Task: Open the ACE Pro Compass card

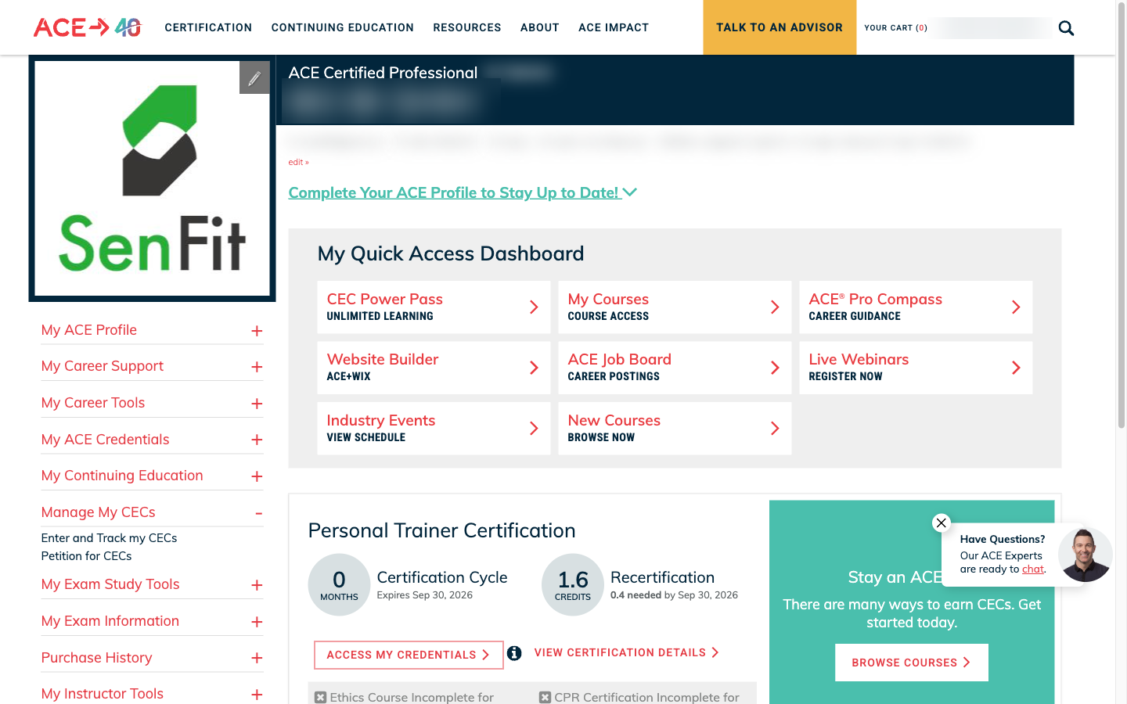Action: click(x=916, y=307)
